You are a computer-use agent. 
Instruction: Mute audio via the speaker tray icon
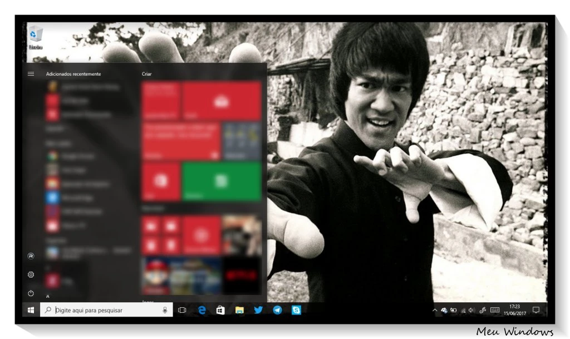(x=472, y=310)
